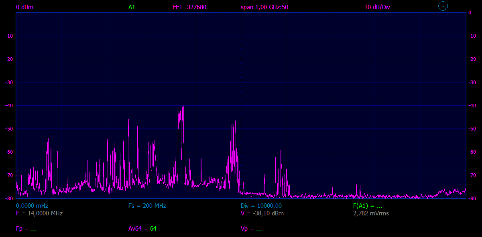Viewport: 482px width, 237px height.
Task: Click the -80 label on the right axis
Action: point(472,199)
